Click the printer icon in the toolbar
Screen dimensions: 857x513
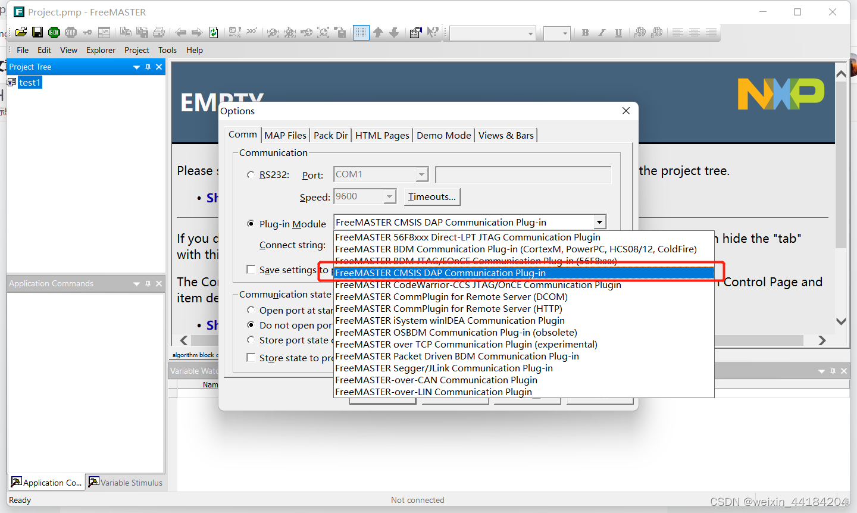[159, 32]
